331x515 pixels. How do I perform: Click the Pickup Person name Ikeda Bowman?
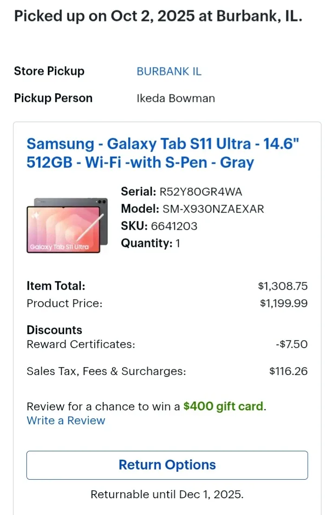[175, 98]
